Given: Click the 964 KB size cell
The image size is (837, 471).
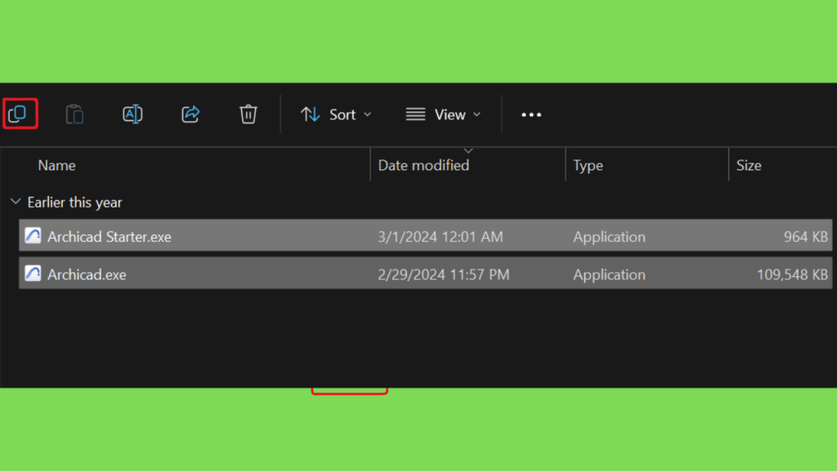Looking at the screenshot, I should pos(805,237).
